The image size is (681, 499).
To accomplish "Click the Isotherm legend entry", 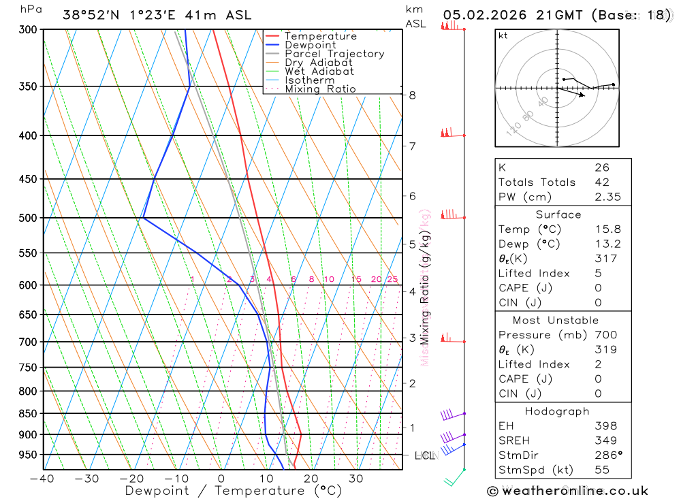I will click(300, 80).
